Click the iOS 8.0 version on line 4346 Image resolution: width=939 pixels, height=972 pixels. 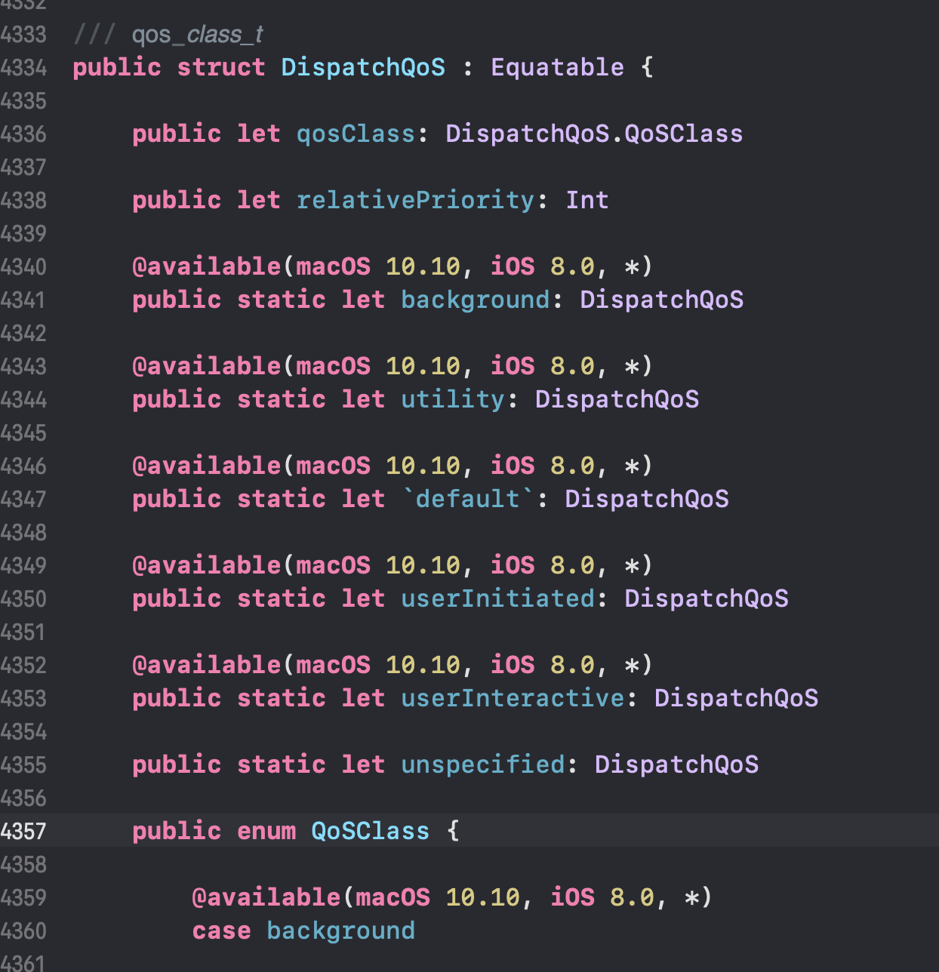pos(543,466)
